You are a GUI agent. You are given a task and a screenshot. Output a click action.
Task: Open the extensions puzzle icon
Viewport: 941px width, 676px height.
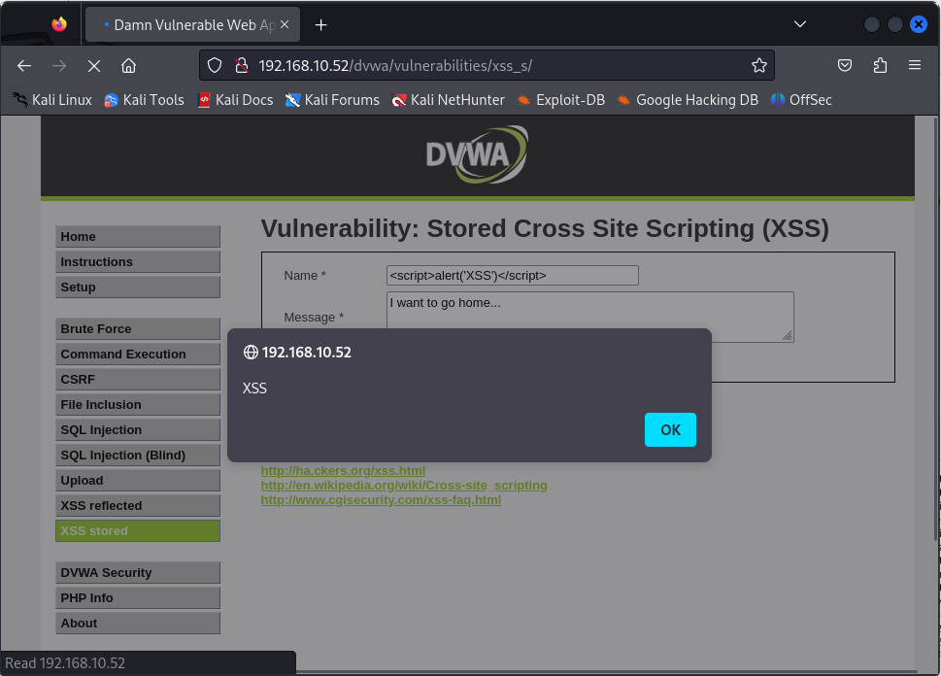coord(880,65)
